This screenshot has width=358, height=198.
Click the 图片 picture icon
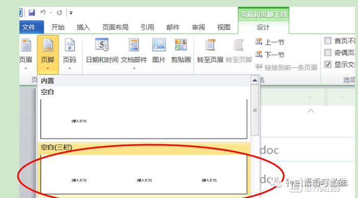point(159,51)
